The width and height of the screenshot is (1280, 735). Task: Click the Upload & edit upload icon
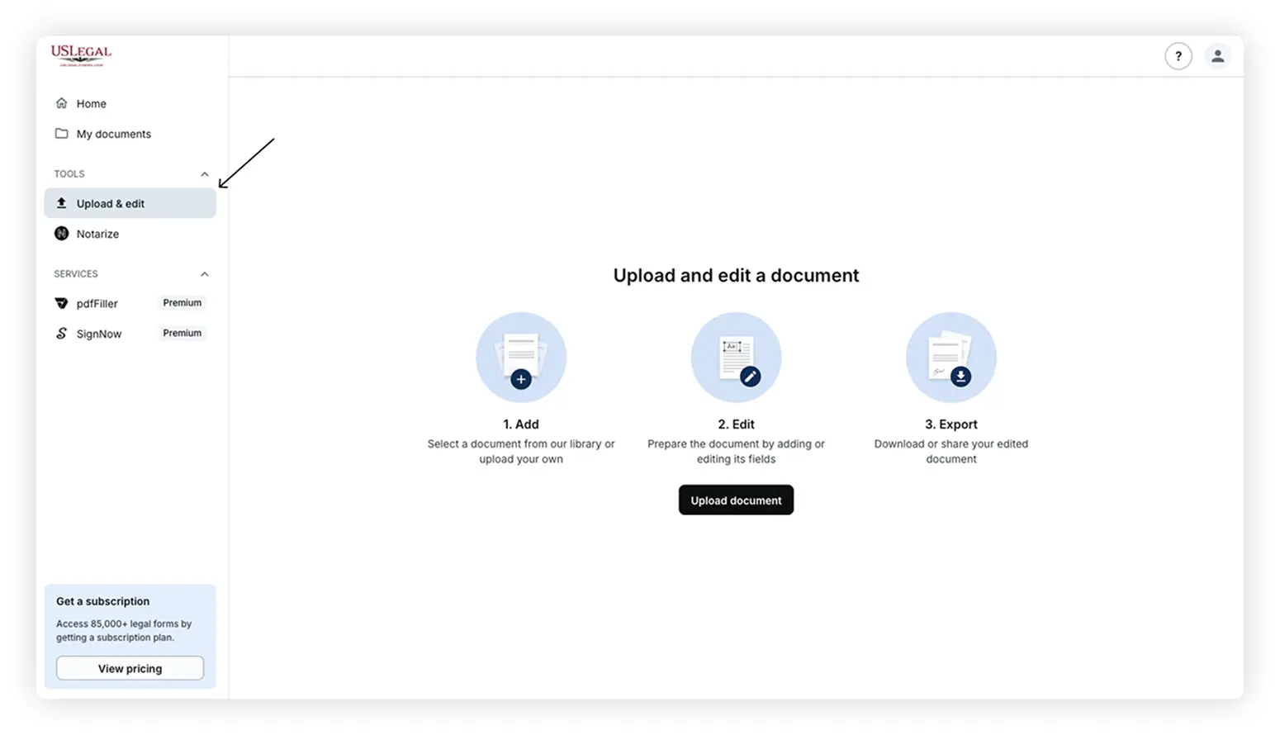(61, 203)
